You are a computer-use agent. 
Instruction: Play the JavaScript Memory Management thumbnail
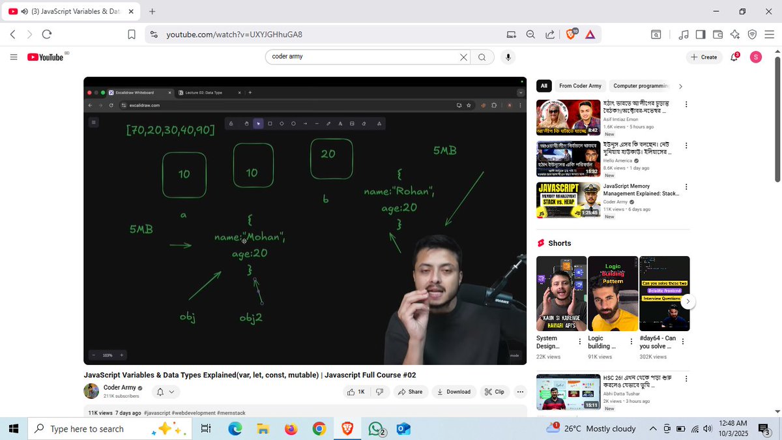(568, 199)
